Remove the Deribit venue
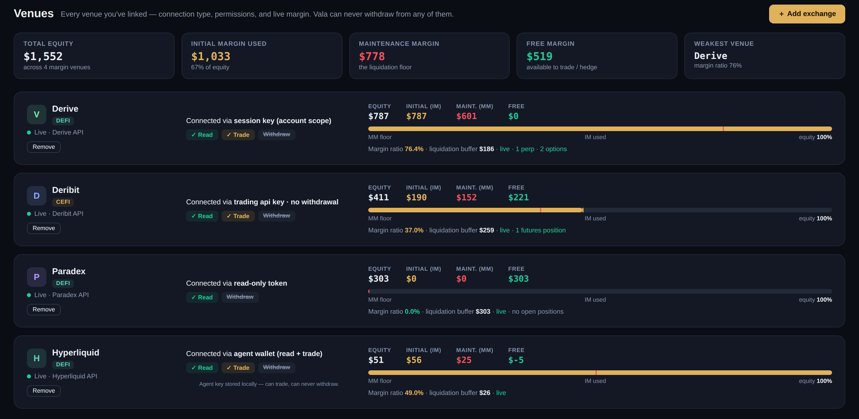The height and width of the screenshot is (419, 859). tap(44, 228)
